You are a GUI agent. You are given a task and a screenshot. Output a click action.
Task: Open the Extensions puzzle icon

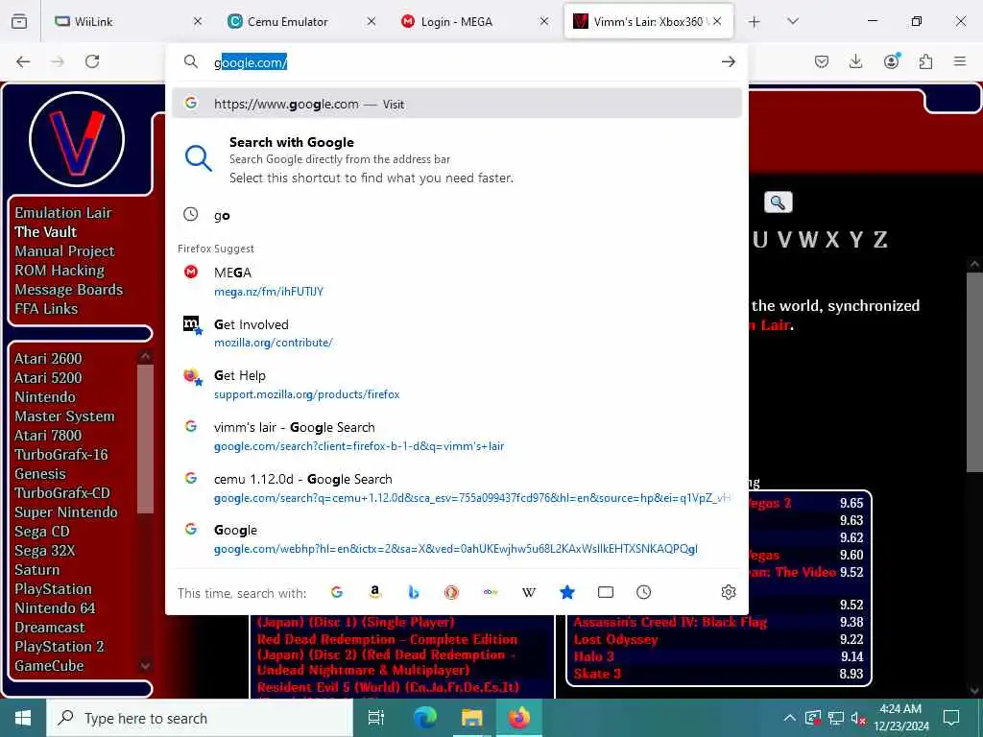(925, 61)
